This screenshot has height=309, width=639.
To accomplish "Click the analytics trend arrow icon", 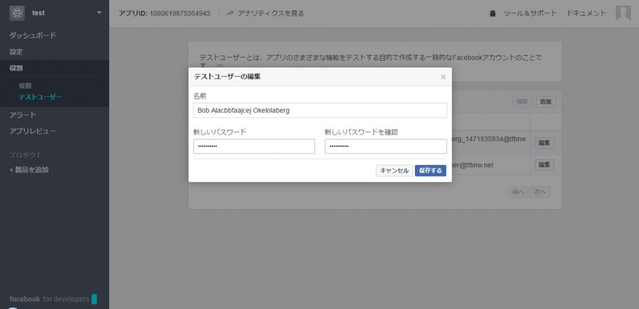I will 230,14.
